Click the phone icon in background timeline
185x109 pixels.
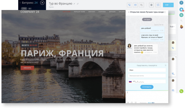[x=173, y=48]
